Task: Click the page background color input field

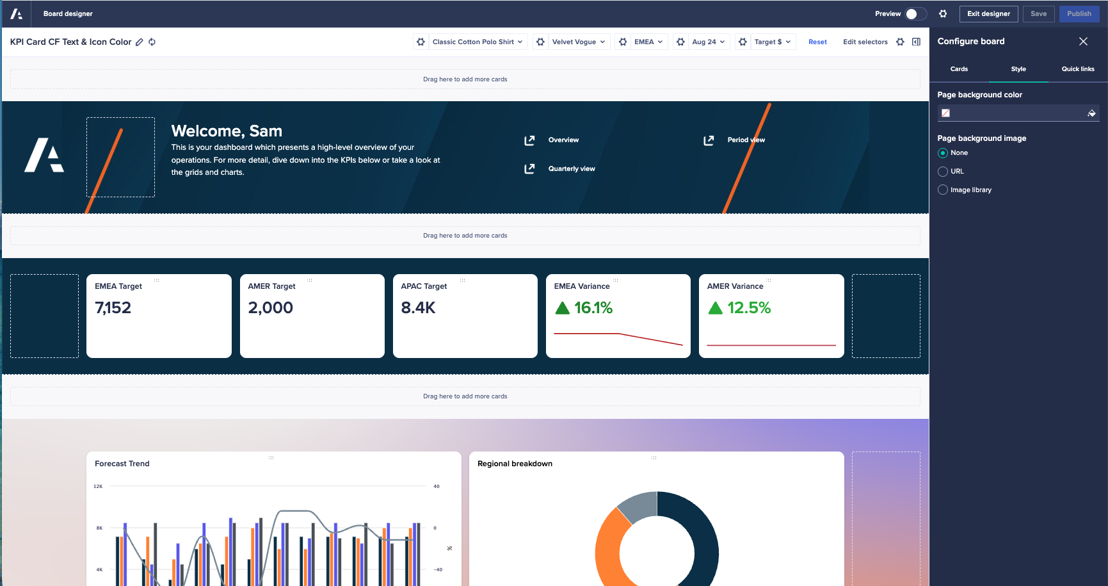Action: pyautogui.click(x=1018, y=113)
